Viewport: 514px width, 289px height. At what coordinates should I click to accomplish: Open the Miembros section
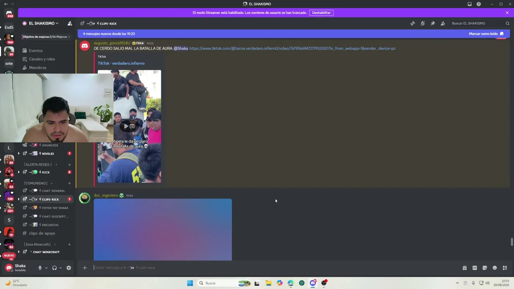pos(37,67)
